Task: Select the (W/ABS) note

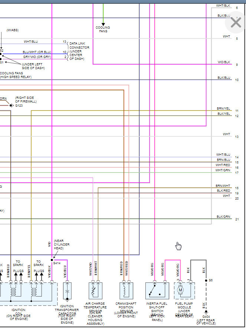Action: [13, 30]
